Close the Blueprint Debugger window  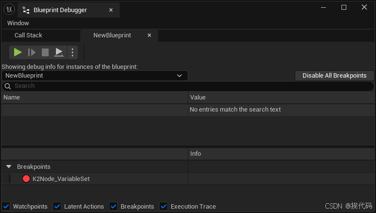364,7
